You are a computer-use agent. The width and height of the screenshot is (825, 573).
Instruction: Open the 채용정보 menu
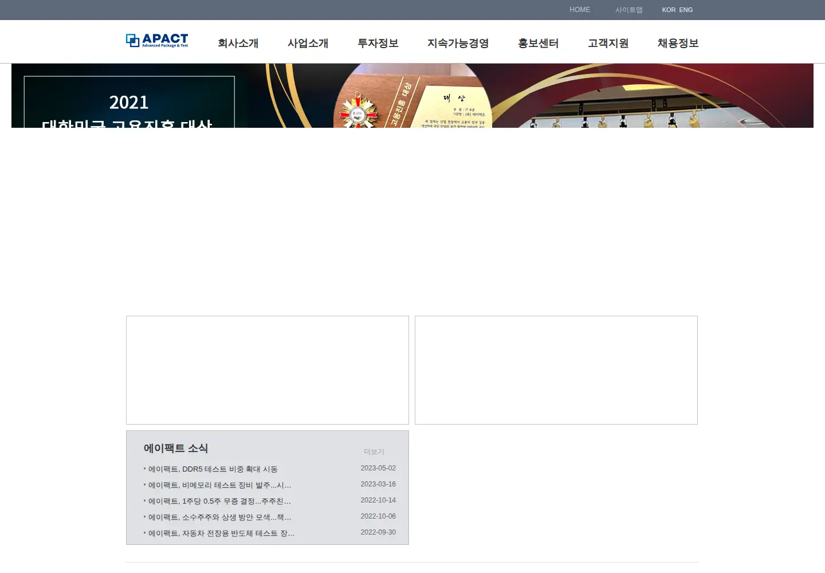(x=678, y=44)
